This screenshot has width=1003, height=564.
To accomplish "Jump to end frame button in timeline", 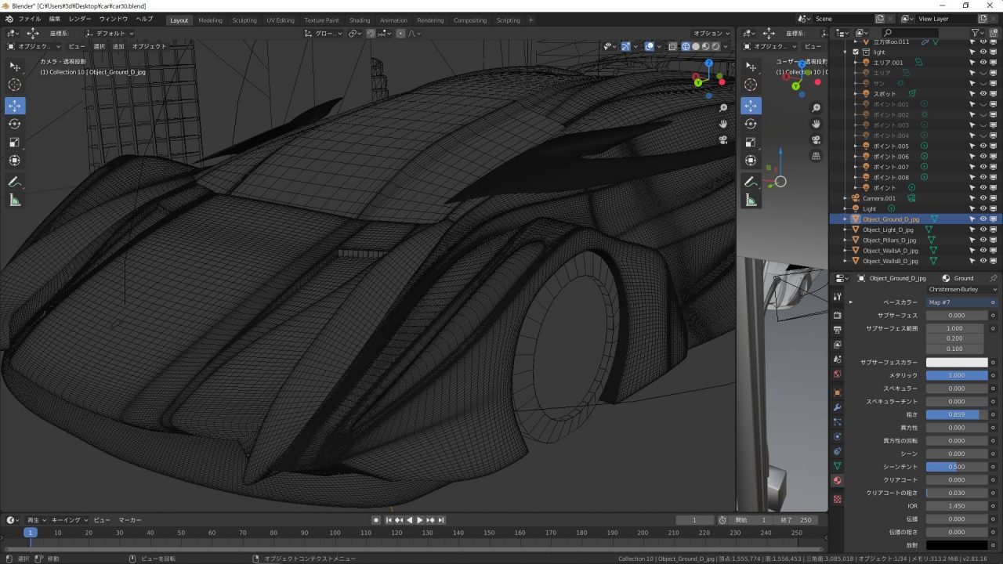I will (442, 520).
